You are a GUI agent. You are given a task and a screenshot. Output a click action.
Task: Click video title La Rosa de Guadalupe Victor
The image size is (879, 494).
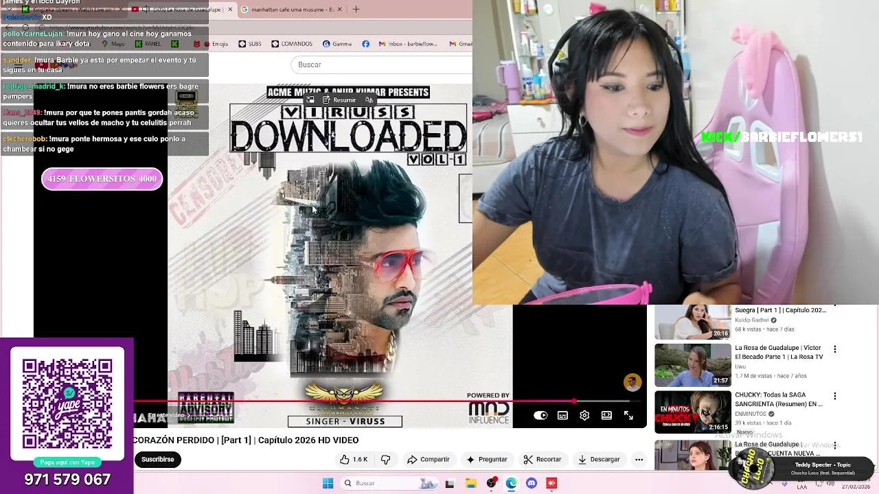pos(779,353)
